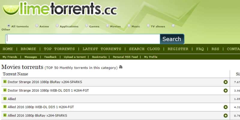
Task: Click verified star on Doctor Strange BluRay row
Action: [226, 82]
